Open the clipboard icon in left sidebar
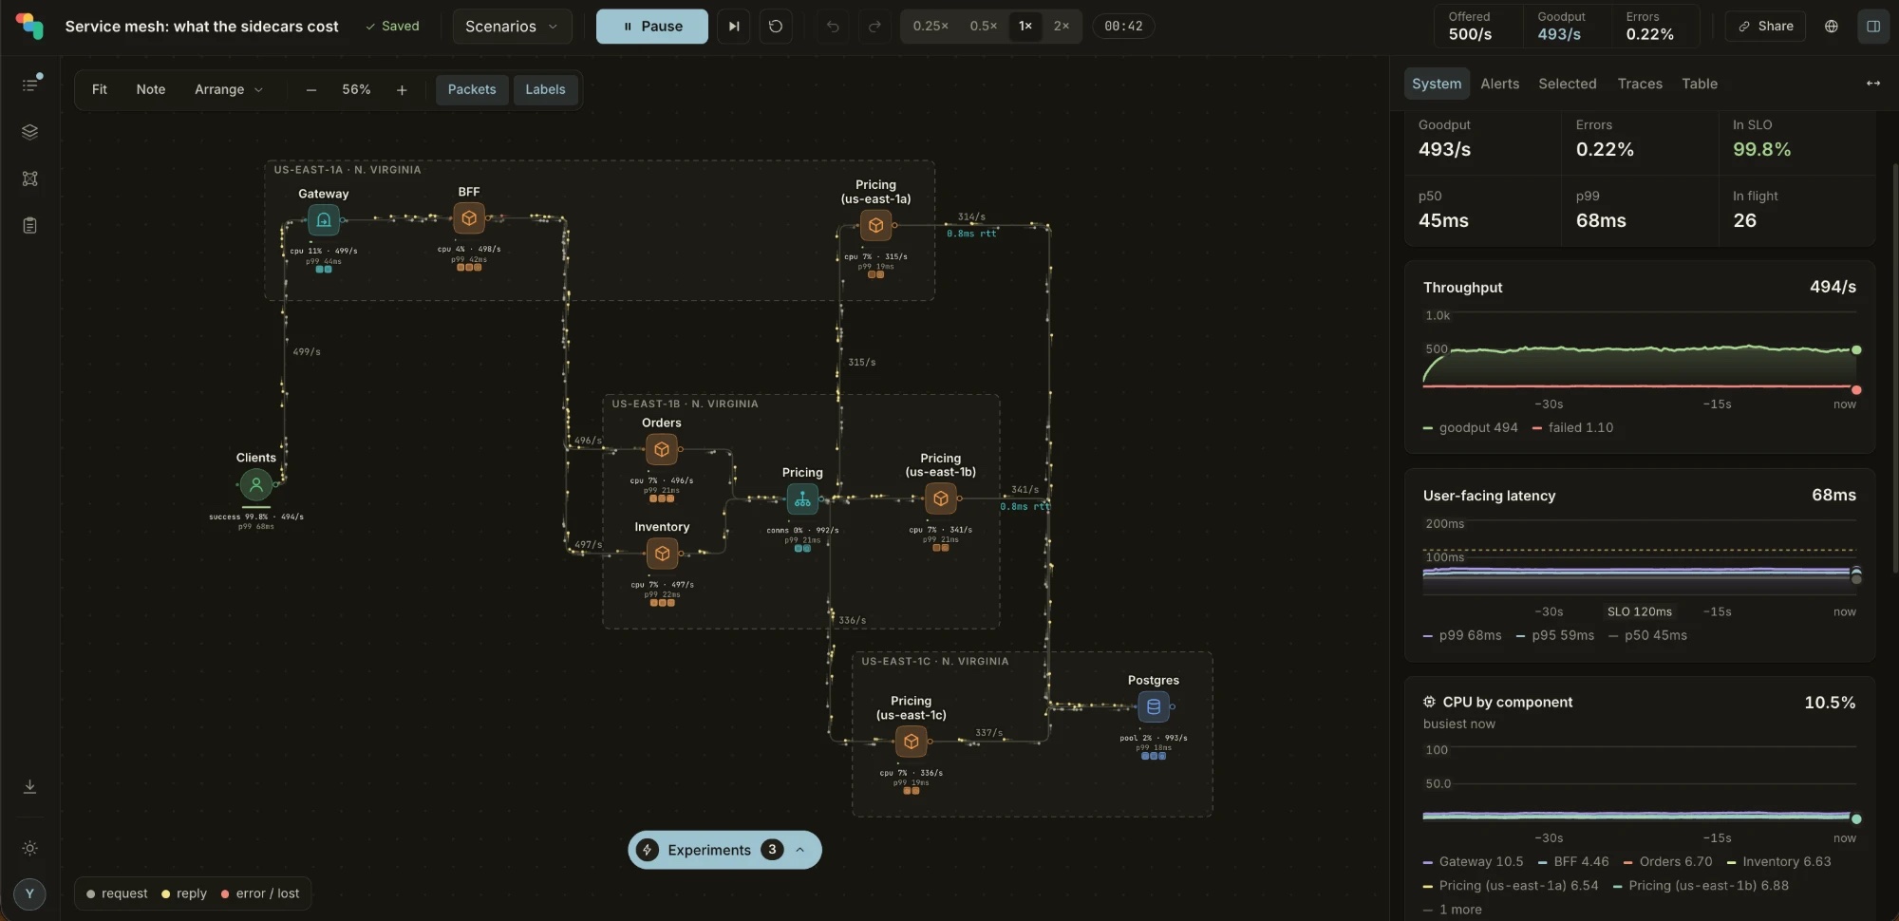The image size is (1899, 921). (29, 226)
